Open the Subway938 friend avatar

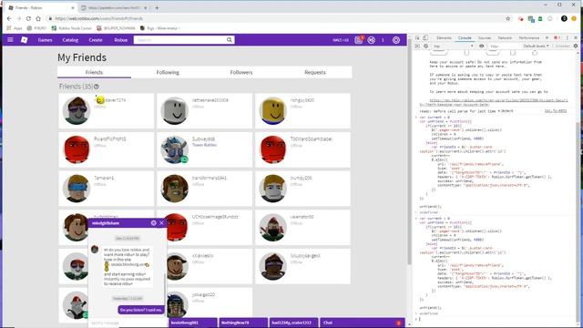point(174,149)
